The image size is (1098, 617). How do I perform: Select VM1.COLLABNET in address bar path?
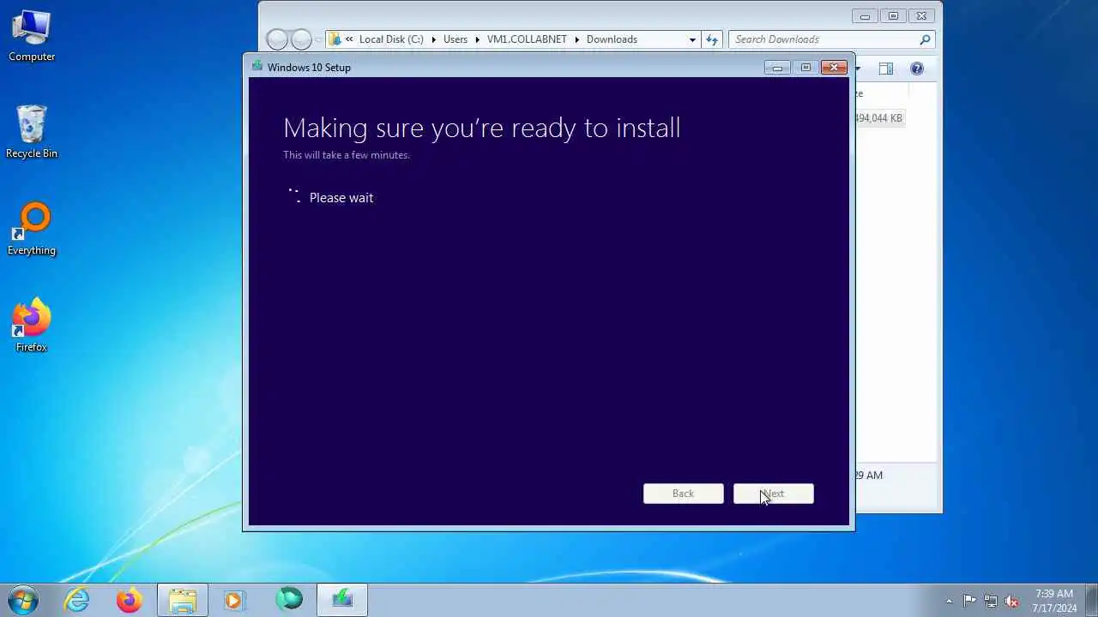pos(527,39)
